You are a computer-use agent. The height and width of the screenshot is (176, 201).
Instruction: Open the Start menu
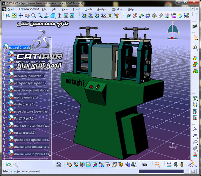(x=11, y=9)
